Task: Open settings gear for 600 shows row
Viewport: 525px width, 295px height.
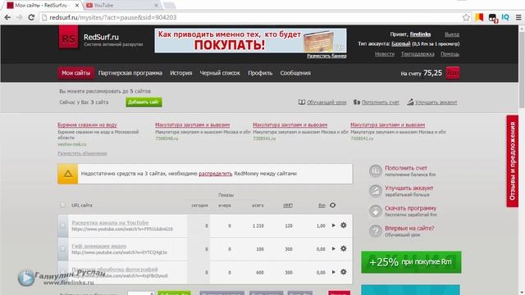Action: coord(343,272)
